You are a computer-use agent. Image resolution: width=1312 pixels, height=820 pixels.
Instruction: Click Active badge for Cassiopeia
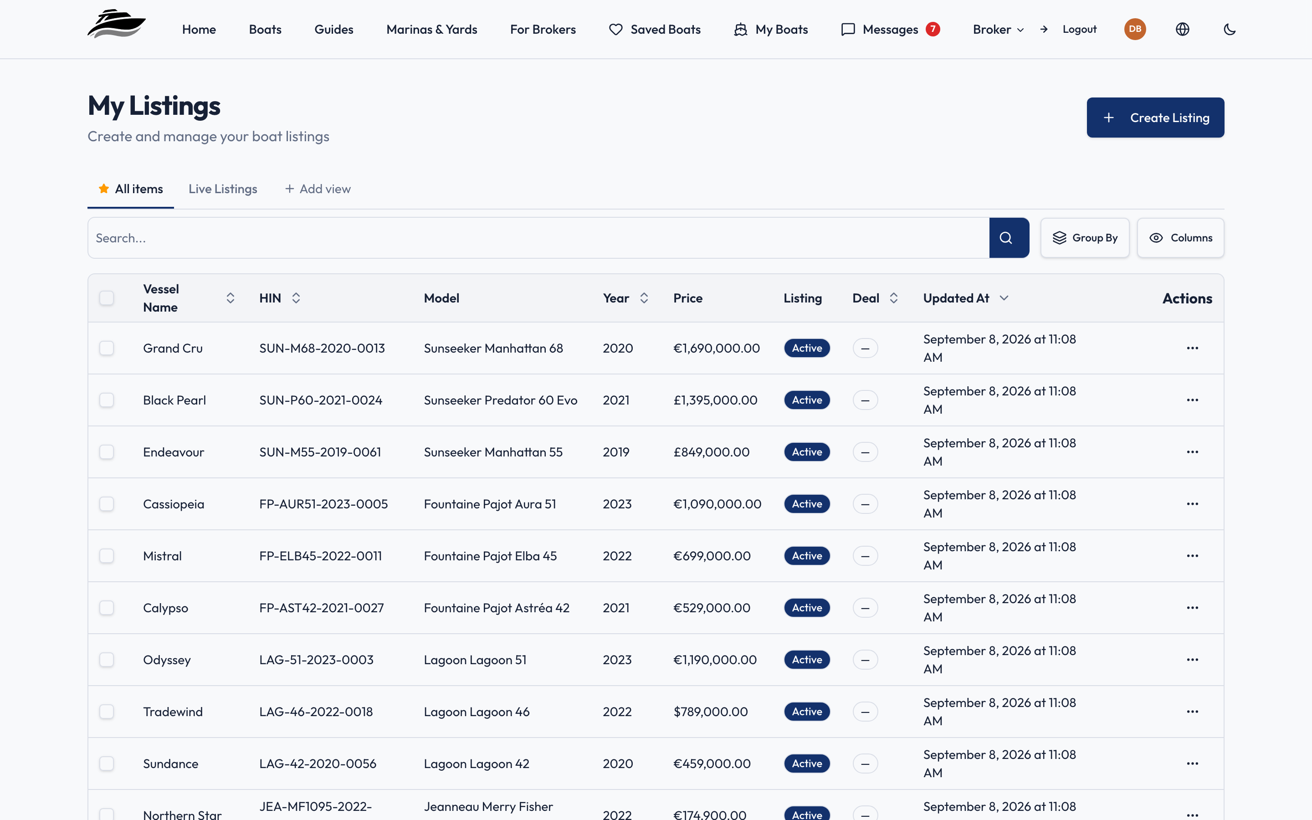point(807,504)
